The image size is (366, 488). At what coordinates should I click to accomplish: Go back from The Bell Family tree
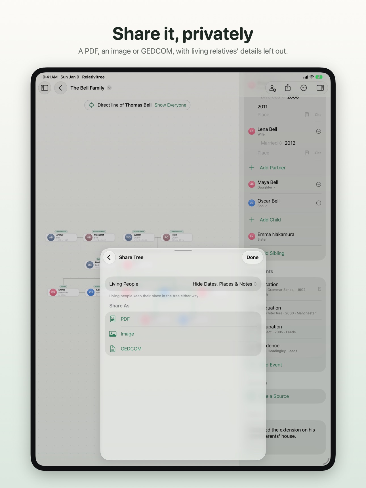pyautogui.click(x=60, y=88)
